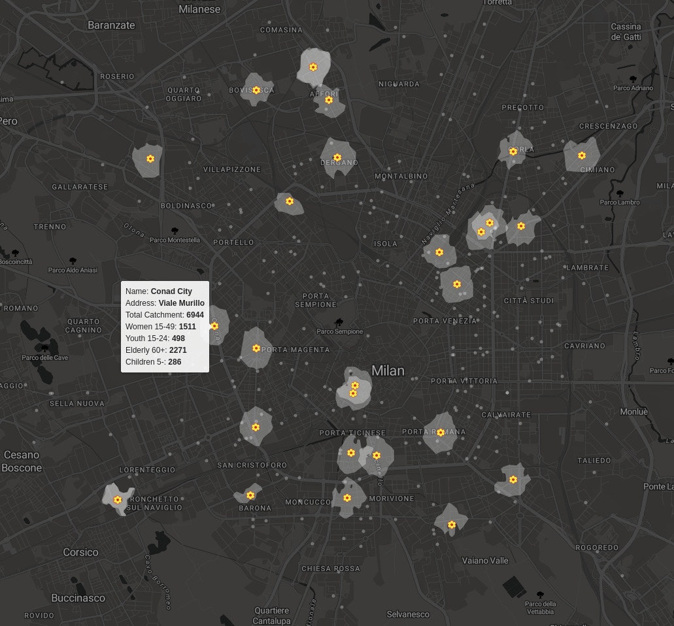Click the store marker on the Corla label
The width and height of the screenshot is (674, 626).
[x=513, y=151]
